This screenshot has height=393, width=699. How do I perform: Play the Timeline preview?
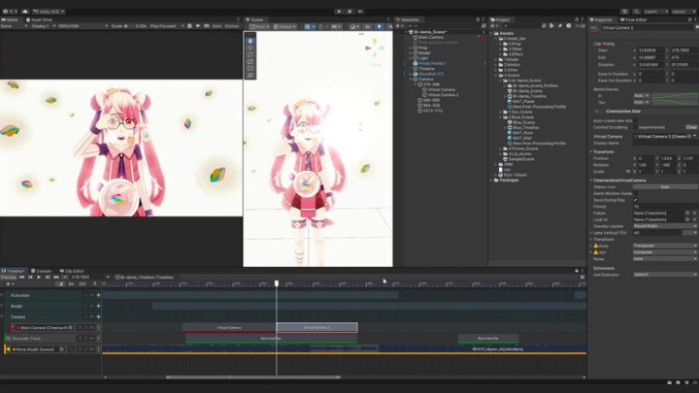click(39, 278)
